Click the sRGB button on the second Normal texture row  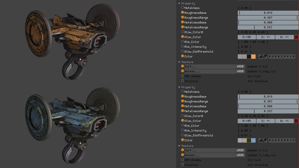tap(240, 155)
